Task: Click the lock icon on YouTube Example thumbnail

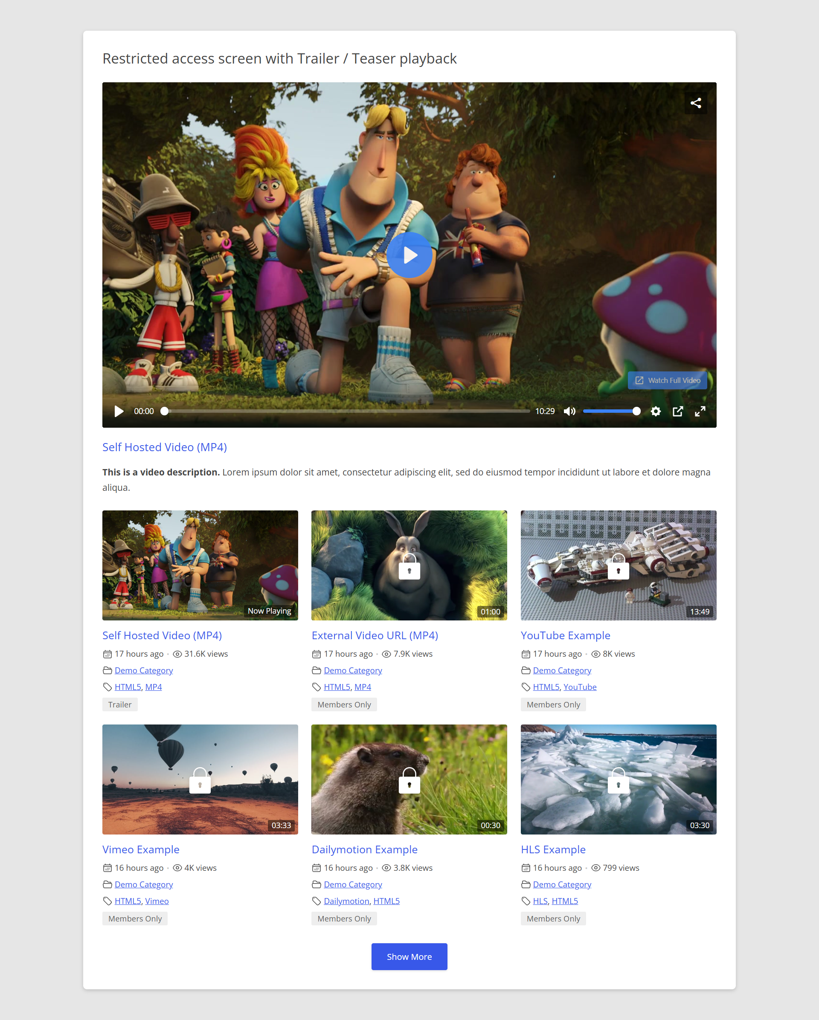Action: pos(618,567)
